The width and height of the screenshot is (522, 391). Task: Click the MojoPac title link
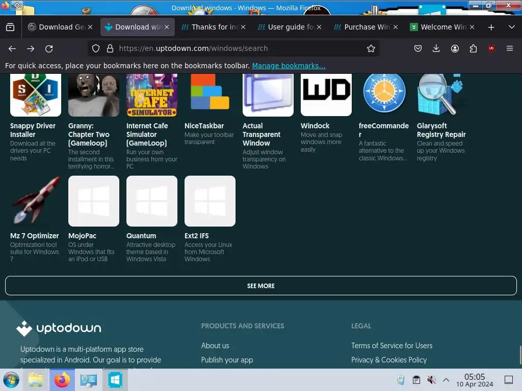pos(82,236)
